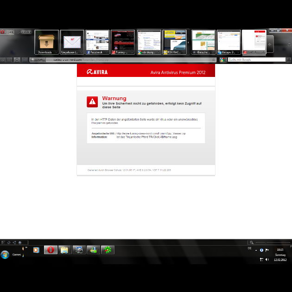The width and height of the screenshot is (292, 292).
Task: Click the address bar URL field
Action: 121,60
